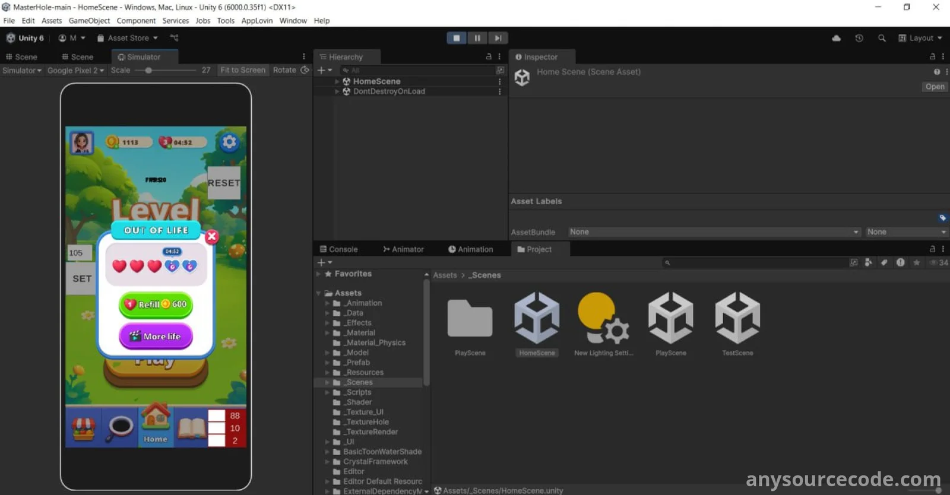
Task: Toggle the Hierarchy panel lock
Action: click(489, 57)
